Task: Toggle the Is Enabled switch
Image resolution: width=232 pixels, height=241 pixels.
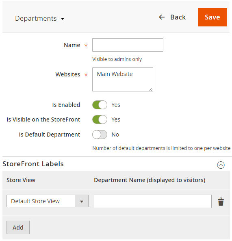Action: 100,105
